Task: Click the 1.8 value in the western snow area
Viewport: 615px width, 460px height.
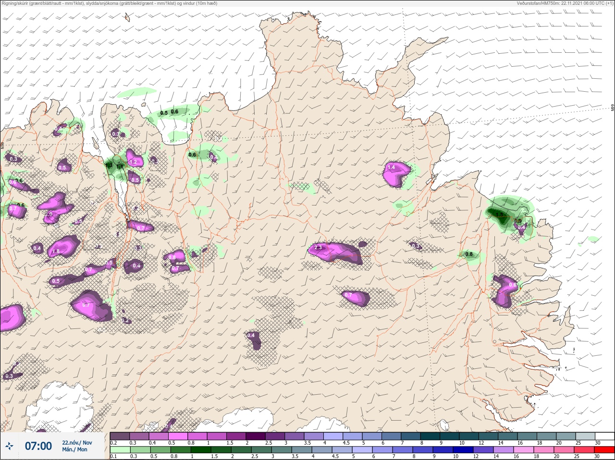Action: (56, 251)
